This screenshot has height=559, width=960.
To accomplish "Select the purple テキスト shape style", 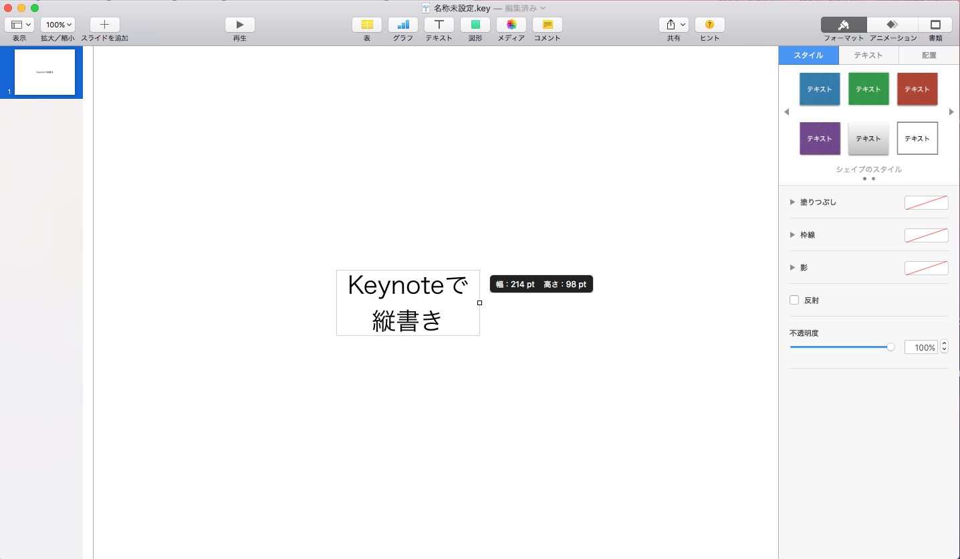I will coord(820,138).
